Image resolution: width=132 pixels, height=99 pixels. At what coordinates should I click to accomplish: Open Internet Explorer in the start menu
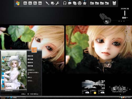[x=6, y=57]
